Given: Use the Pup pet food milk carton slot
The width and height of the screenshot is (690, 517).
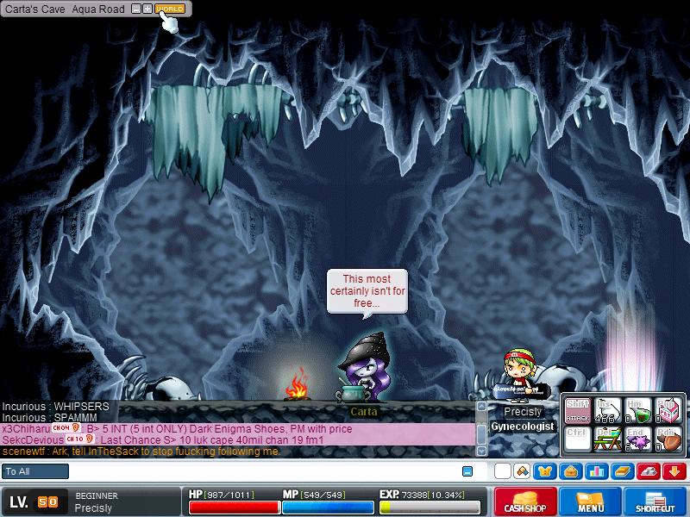Looking at the screenshot, I should (668, 411).
